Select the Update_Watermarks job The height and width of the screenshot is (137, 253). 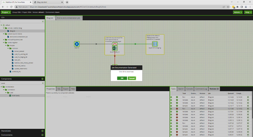pyautogui.click(x=21, y=69)
